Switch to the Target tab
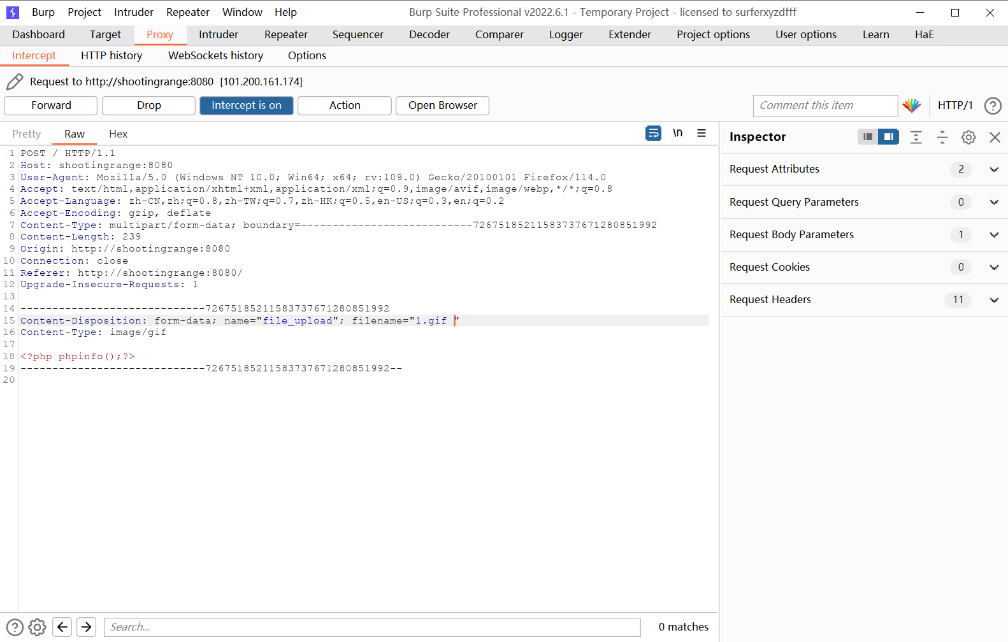Screen dimensions: 1008x642 pos(105,34)
